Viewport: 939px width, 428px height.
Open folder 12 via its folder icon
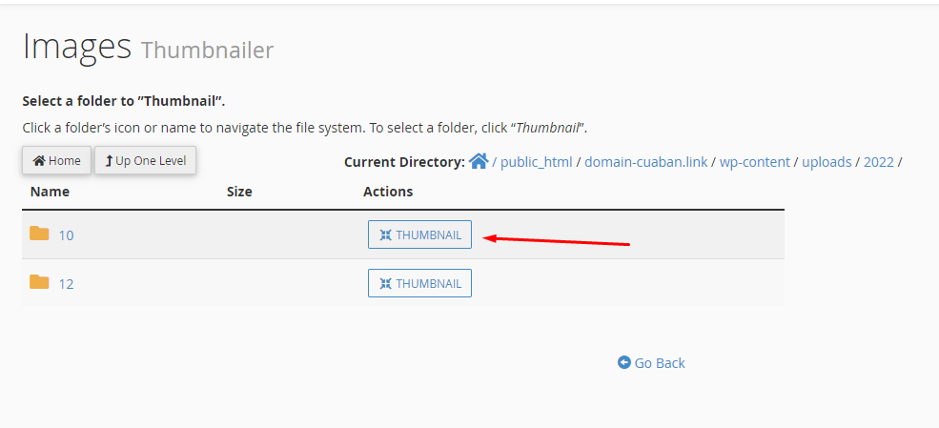39,282
